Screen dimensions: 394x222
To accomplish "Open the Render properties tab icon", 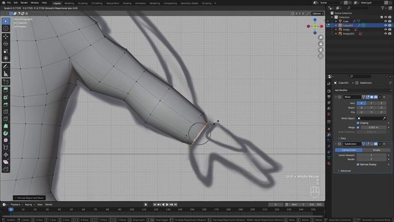I will pyautogui.click(x=329, y=91).
